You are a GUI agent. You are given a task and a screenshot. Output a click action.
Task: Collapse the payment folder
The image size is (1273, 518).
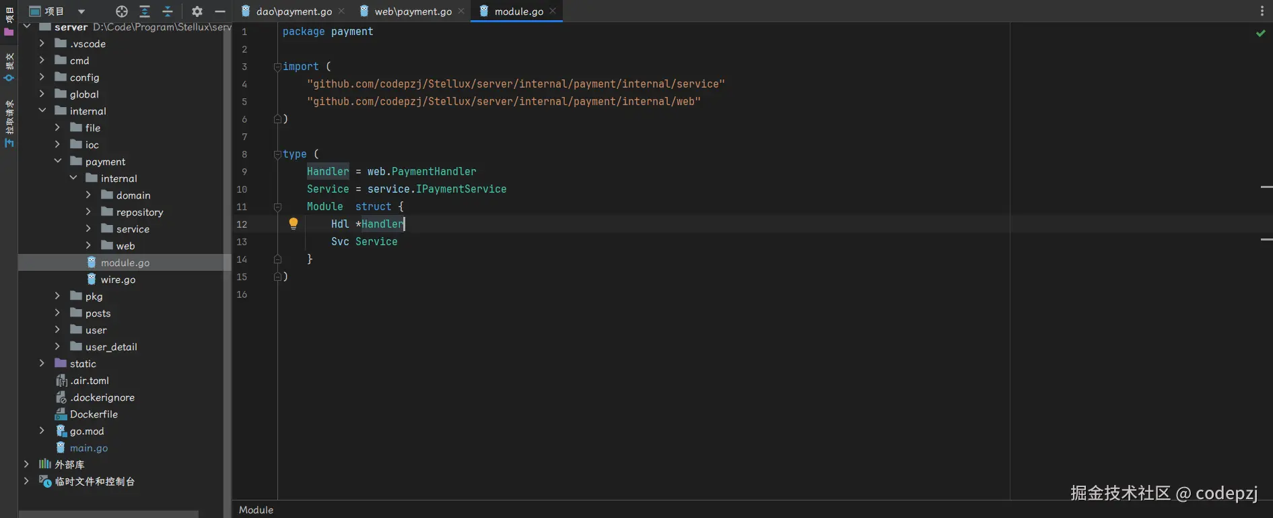click(58, 162)
